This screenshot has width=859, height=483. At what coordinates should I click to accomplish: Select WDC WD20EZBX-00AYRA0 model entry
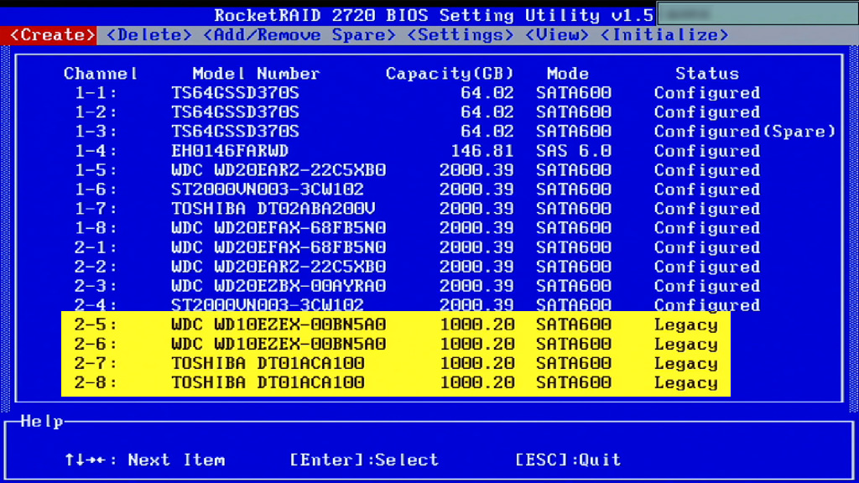point(279,286)
